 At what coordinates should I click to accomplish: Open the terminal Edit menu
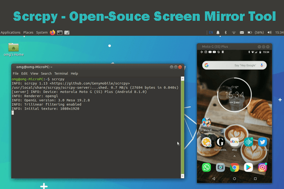click(x=24, y=74)
